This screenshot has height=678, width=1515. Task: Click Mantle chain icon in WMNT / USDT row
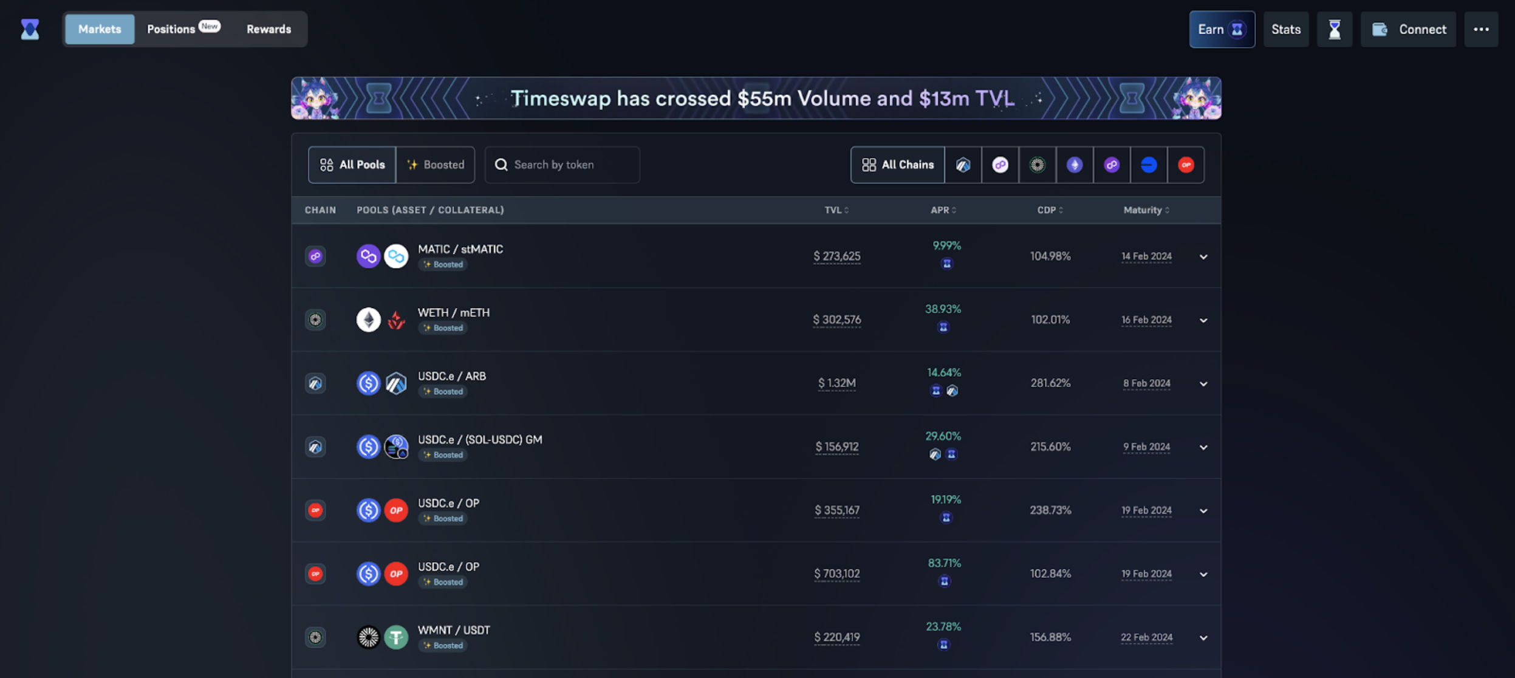(315, 637)
